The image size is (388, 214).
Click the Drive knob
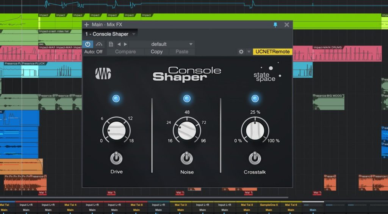pyautogui.click(x=116, y=130)
